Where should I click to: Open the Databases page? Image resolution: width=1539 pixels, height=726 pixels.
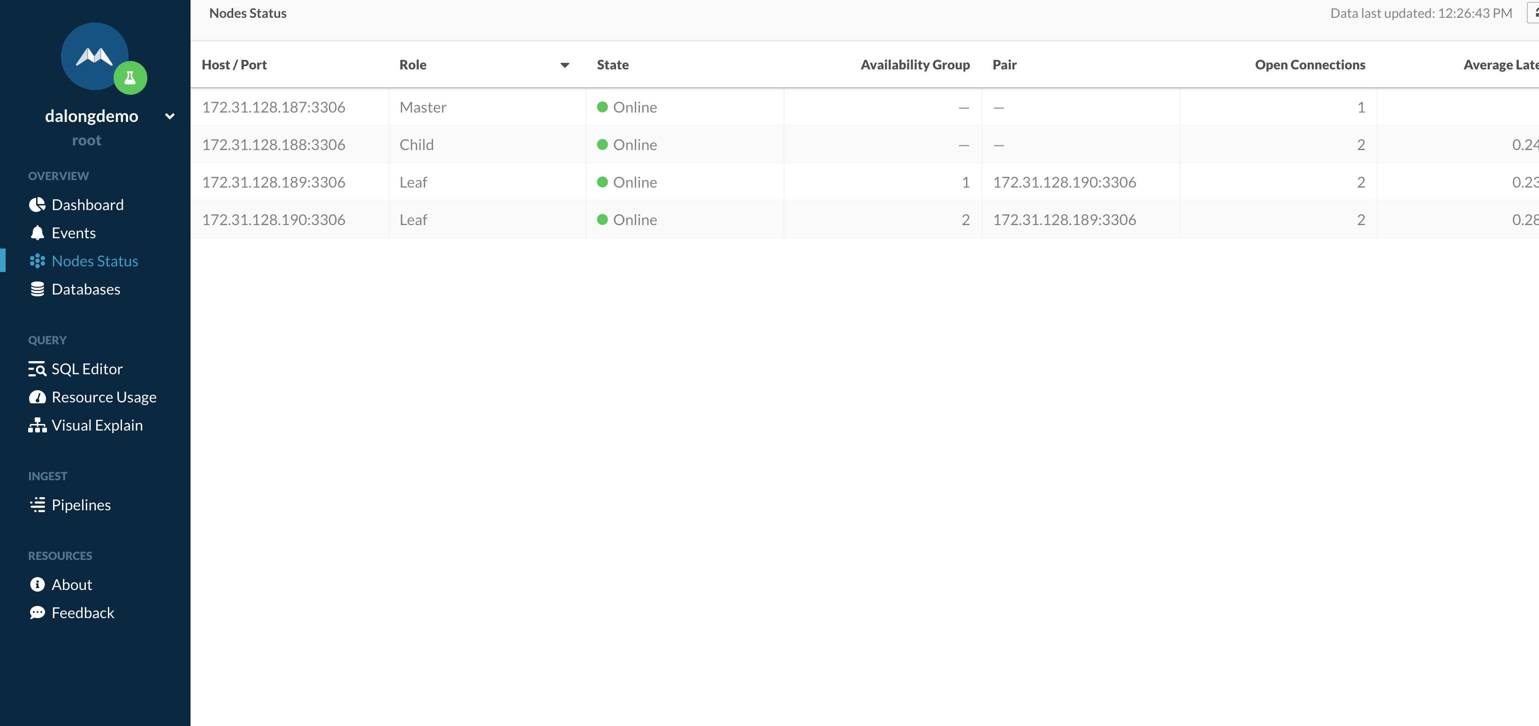85,289
